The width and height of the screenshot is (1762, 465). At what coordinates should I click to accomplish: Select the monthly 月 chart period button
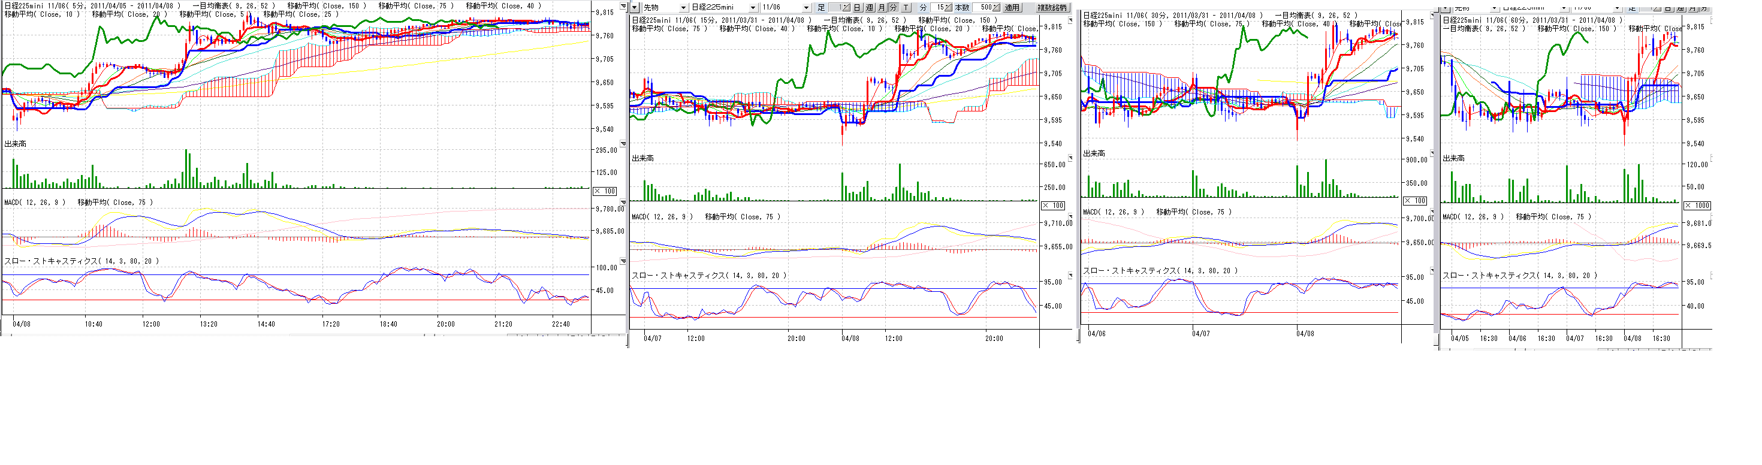click(881, 8)
